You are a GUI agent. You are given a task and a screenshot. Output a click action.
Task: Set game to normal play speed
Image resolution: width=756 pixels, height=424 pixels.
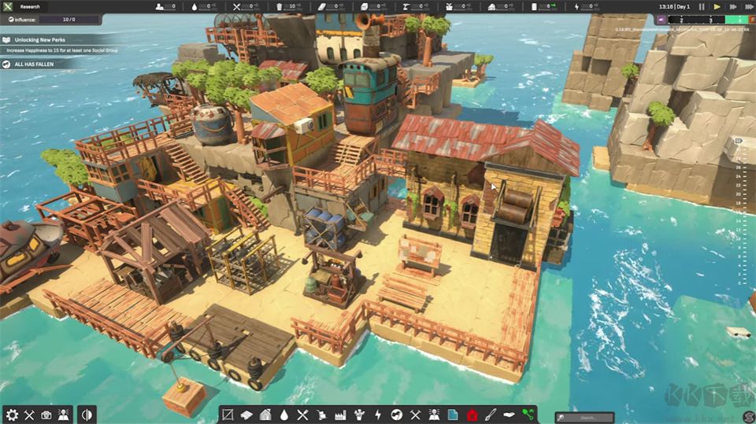(717, 7)
